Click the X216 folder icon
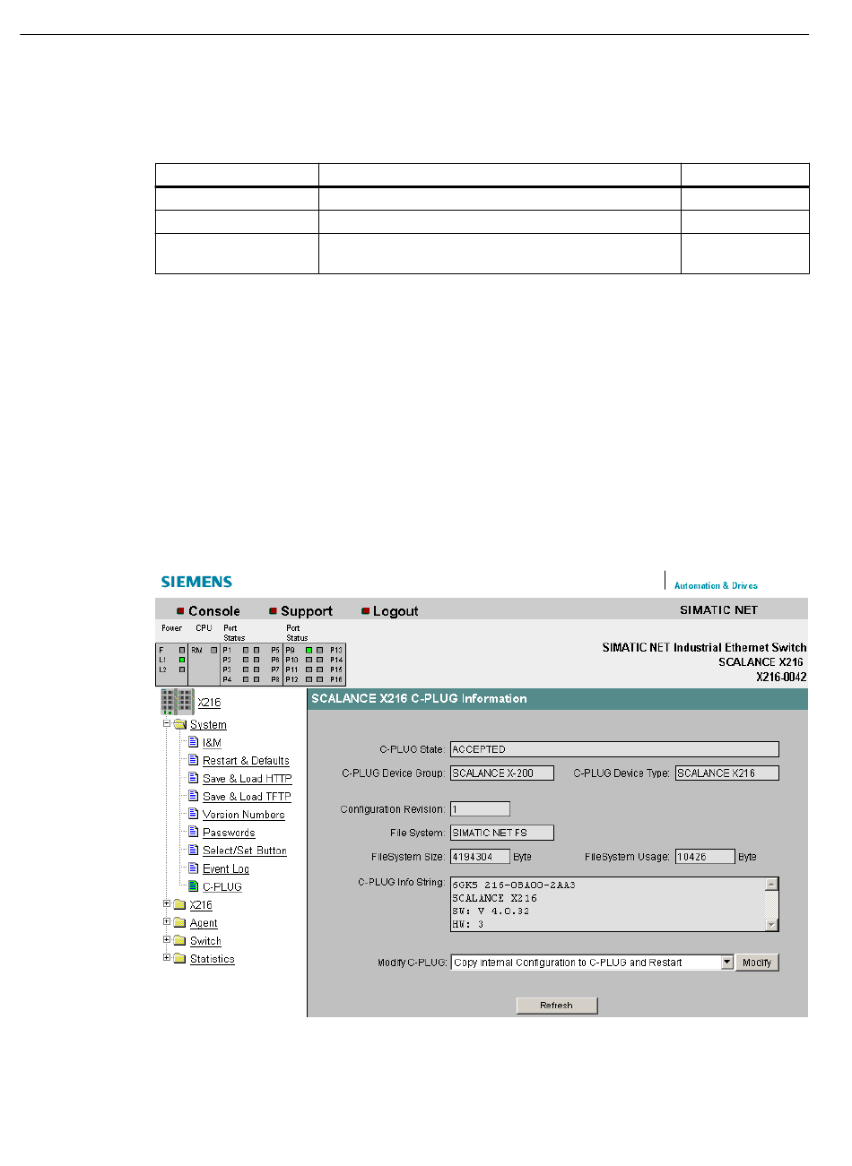Screen dimensions: 852x1166 [179, 905]
